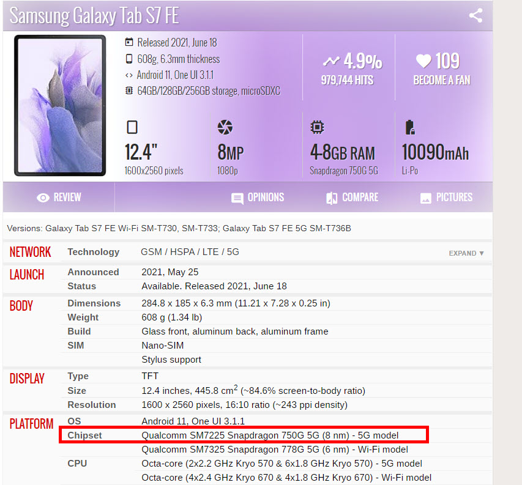Click the Stylus support text

tap(171, 360)
